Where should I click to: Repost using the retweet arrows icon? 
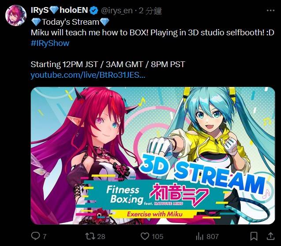coord(90,236)
